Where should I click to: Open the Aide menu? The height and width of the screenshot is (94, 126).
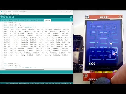point(18,14)
